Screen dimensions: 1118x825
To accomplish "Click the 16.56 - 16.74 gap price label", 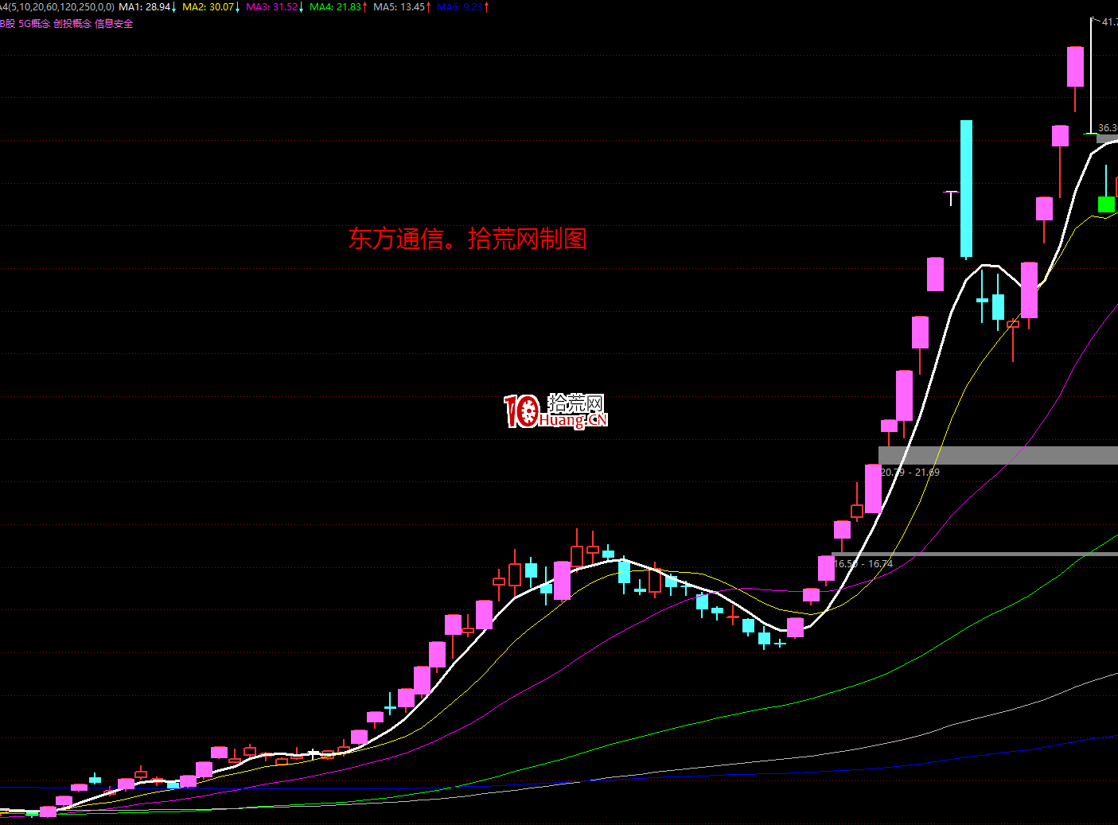I will coord(863,564).
